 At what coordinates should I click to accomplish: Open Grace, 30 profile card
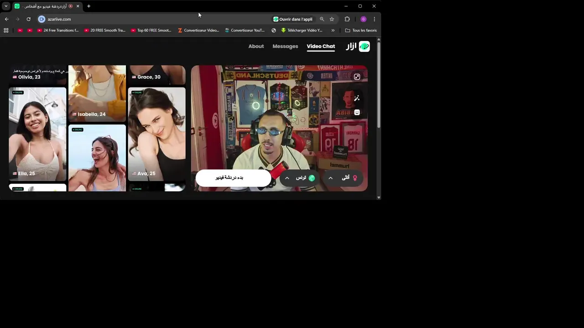[x=156, y=75]
